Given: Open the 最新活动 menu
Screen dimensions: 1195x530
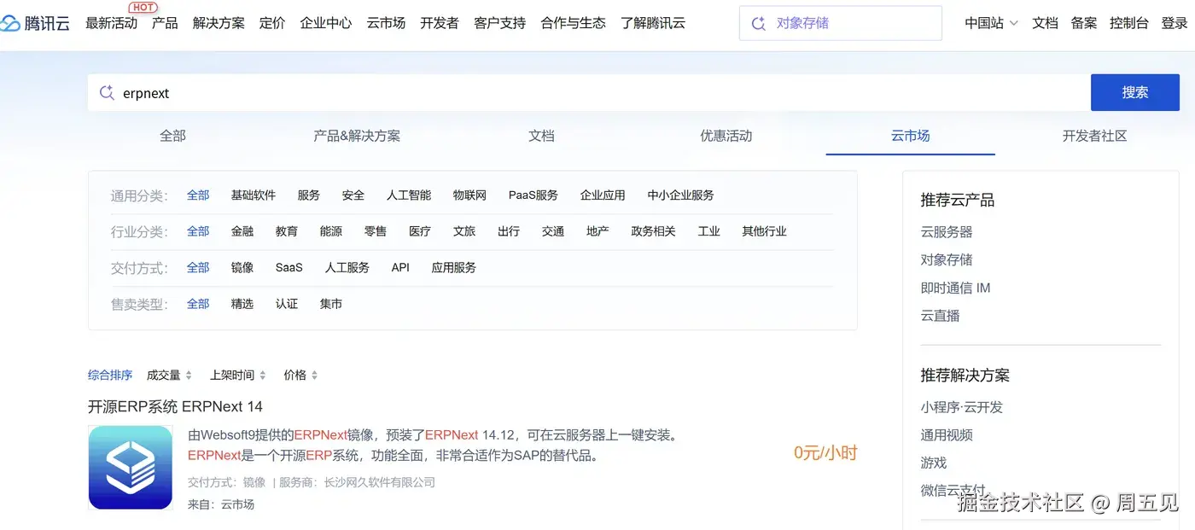Looking at the screenshot, I should (x=111, y=23).
